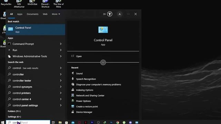
Task: Expand arrow for 'control synonym'
Action: [x=61, y=87]
